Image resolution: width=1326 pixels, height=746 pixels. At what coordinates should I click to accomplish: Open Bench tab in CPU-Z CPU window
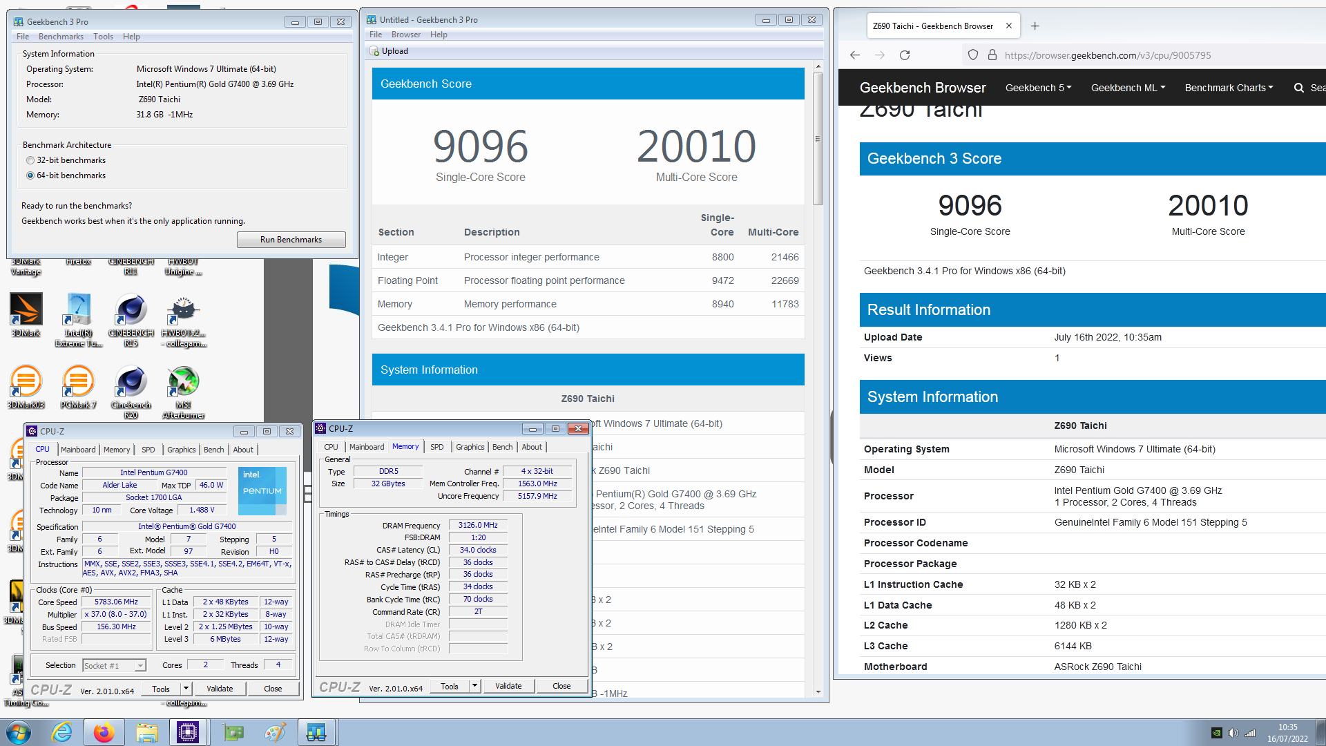[214, 450]
